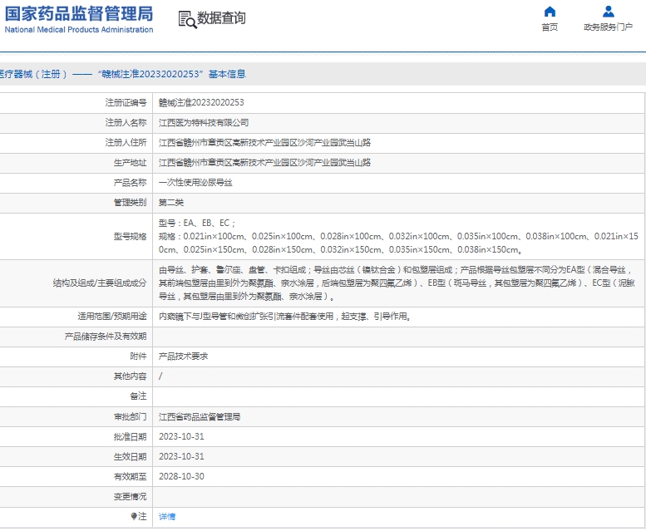Open the 政务服务门户 person icon
The width and height of the screenshot is (646, 531).
click(608, 12)
